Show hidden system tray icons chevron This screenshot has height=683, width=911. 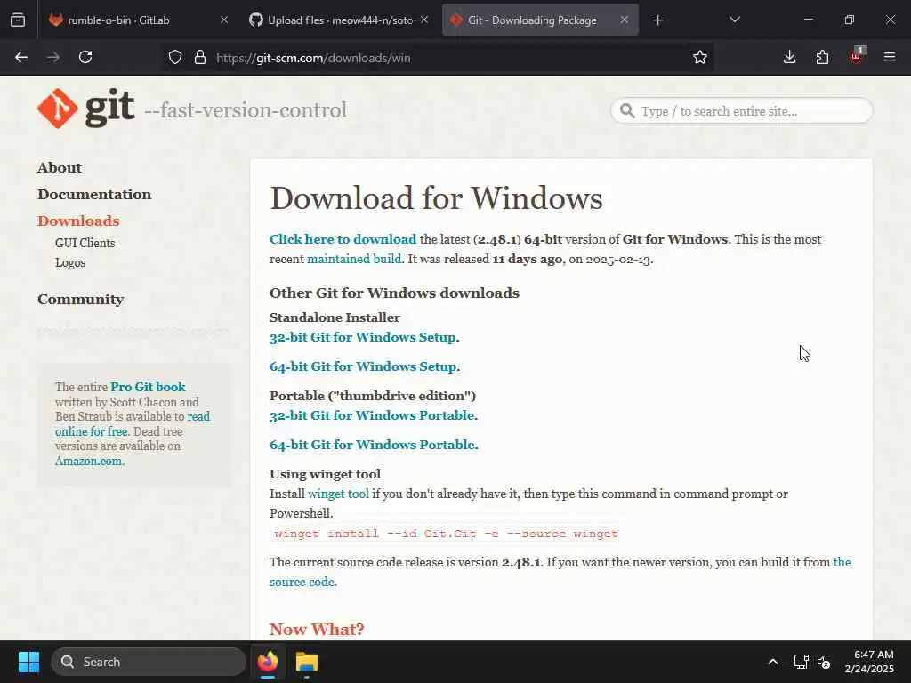773,662
